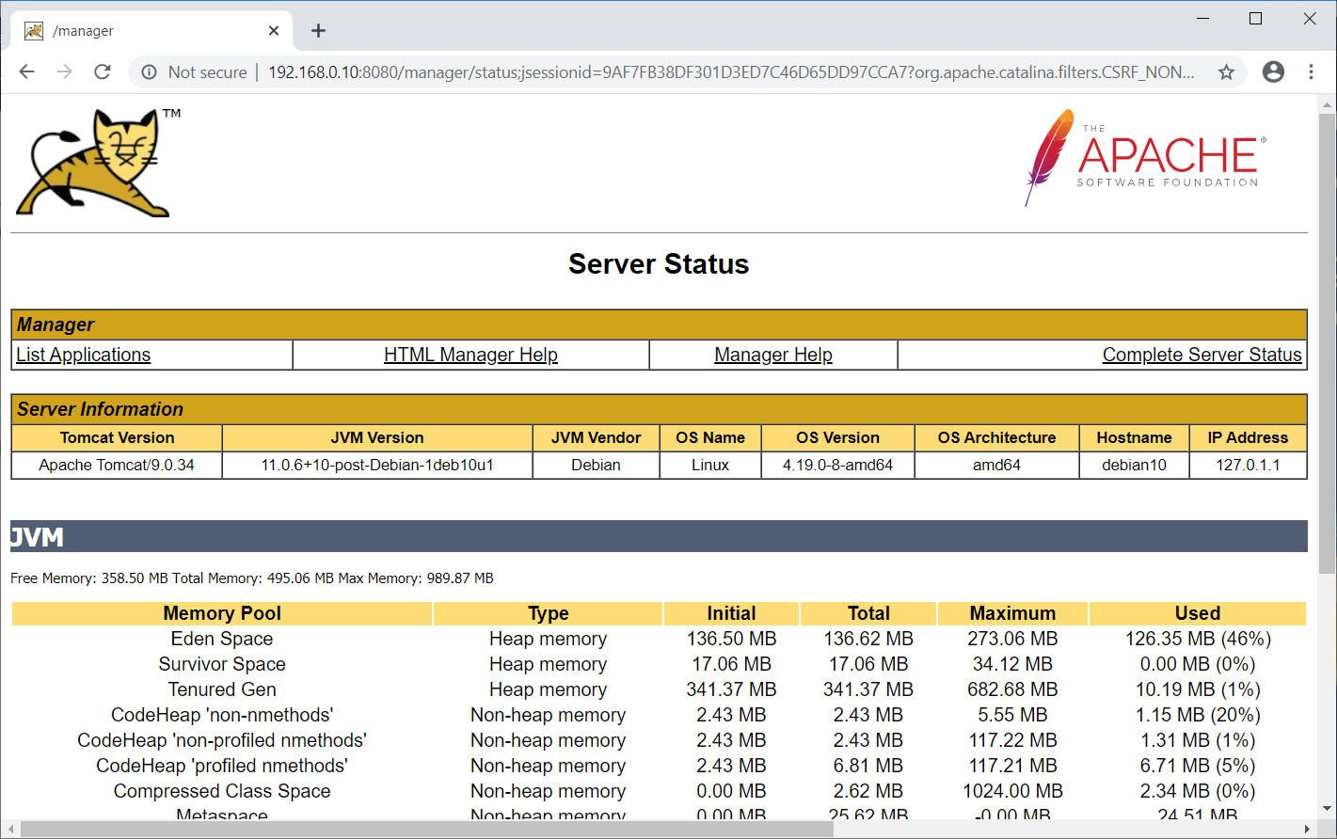Click the Used column header
Image resolution: width=1337 pixels, height=839 pixels.
click(1198, 613)
